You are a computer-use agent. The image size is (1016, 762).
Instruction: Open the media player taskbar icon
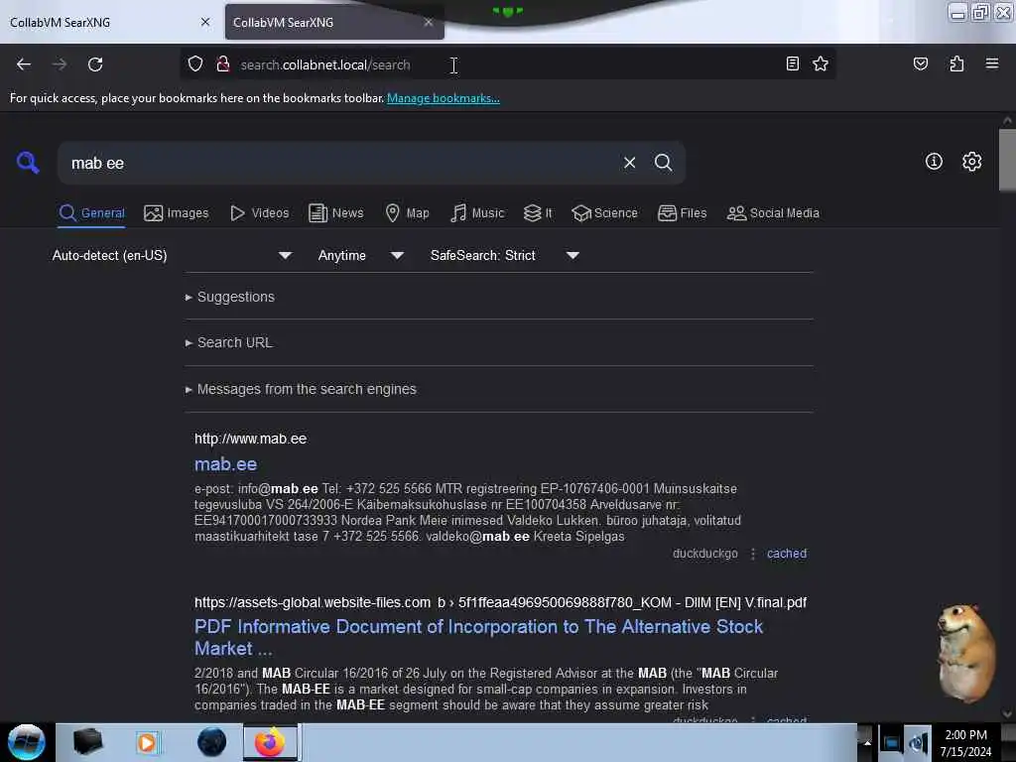click(x=147, y=742)
